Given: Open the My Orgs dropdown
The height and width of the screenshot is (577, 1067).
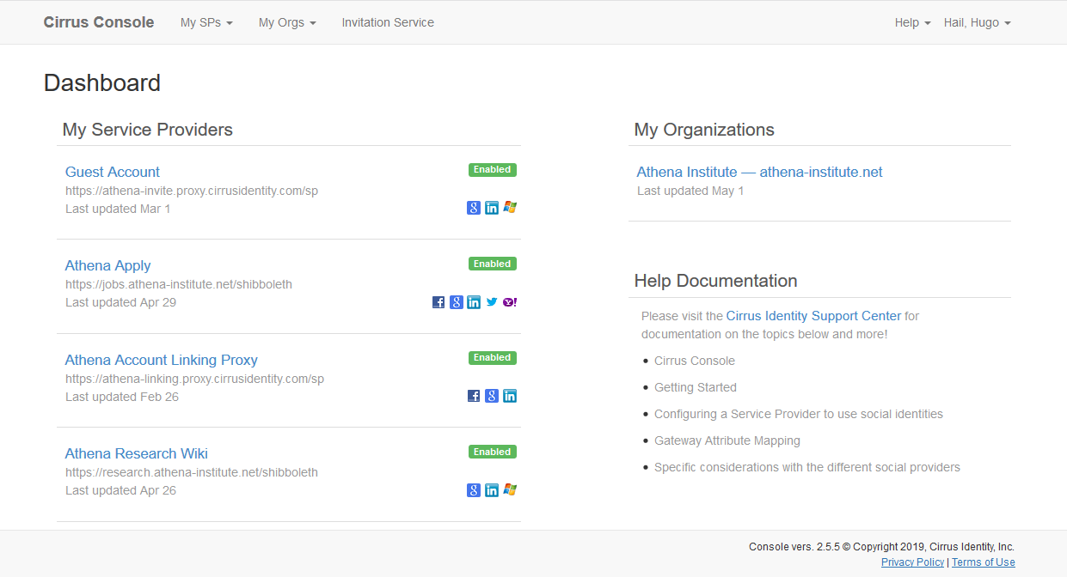Looking at the screenshot, I should pos(287,22).
